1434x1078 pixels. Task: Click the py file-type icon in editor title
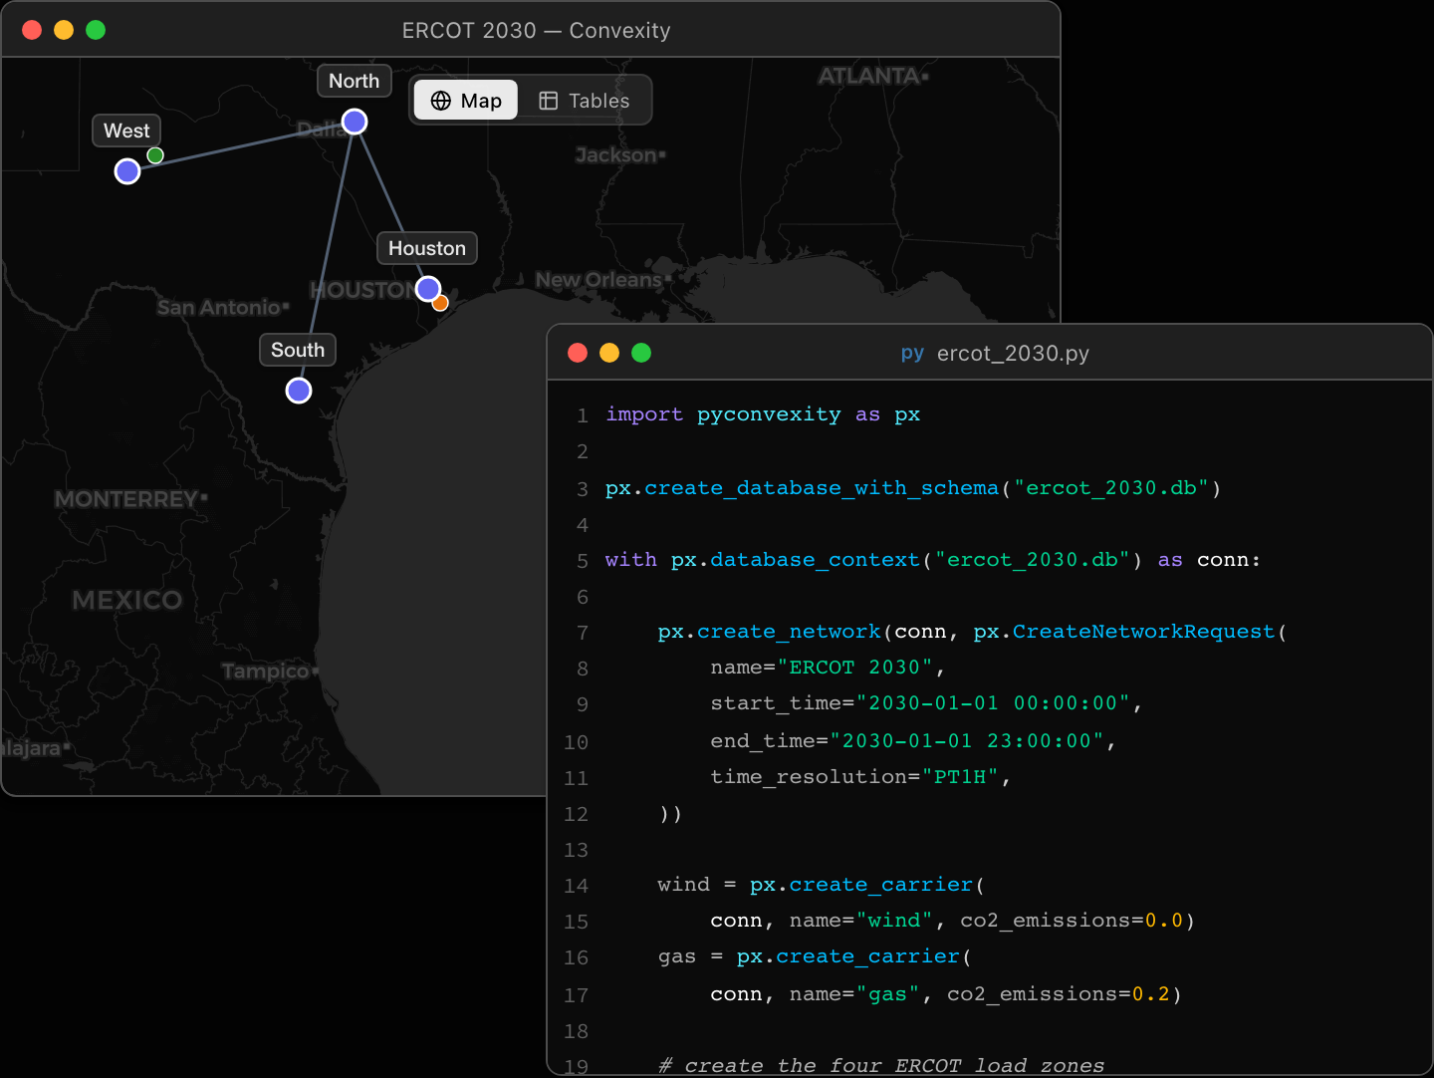pos(912,353)
